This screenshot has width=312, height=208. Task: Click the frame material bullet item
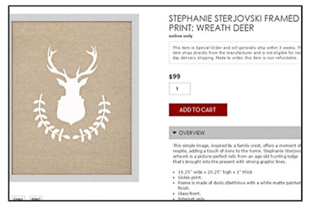[239, 185]
